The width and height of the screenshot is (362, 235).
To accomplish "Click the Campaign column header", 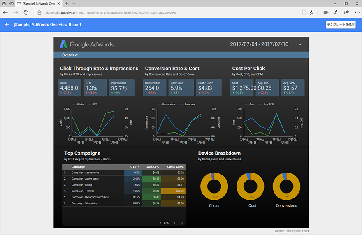I will 78,167.
